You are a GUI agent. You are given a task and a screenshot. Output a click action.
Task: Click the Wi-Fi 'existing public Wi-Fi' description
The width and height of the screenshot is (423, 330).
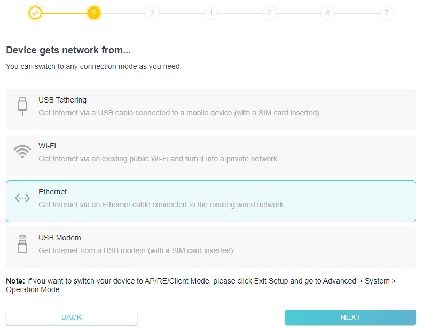pyautogui.click(x=159, y=159)
